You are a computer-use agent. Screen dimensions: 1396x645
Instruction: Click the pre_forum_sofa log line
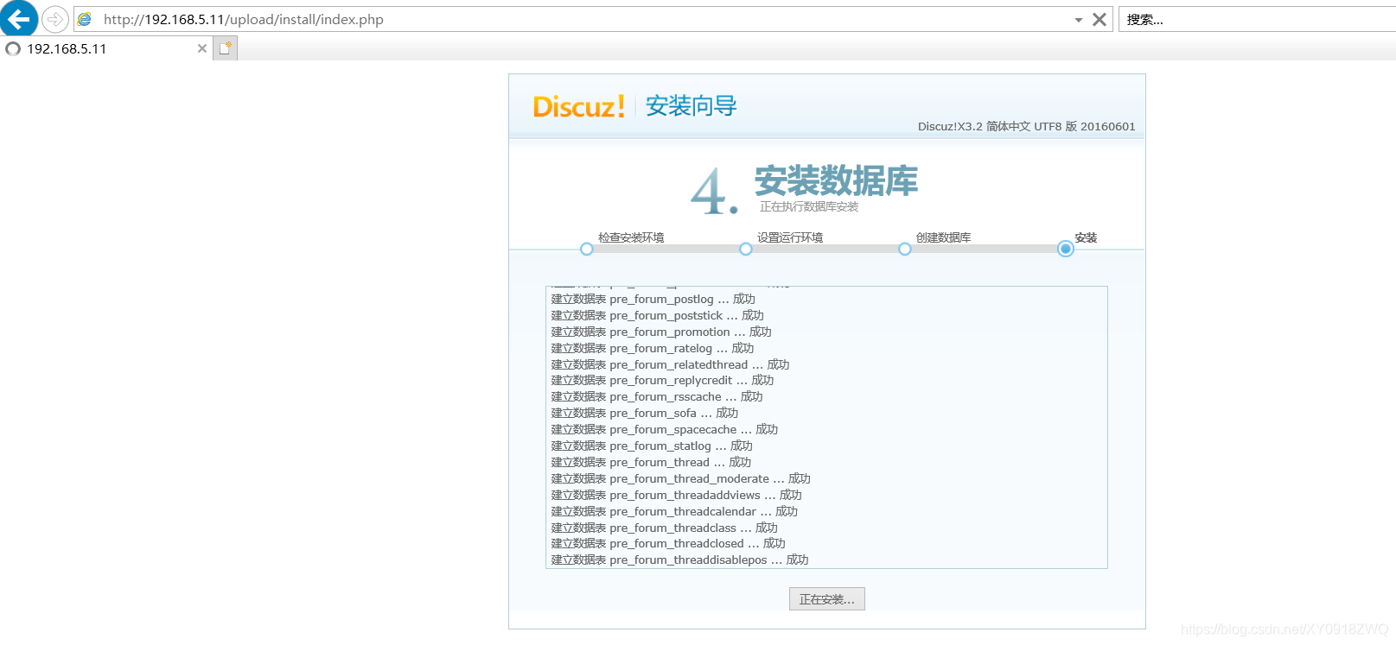tap(645, 413)
